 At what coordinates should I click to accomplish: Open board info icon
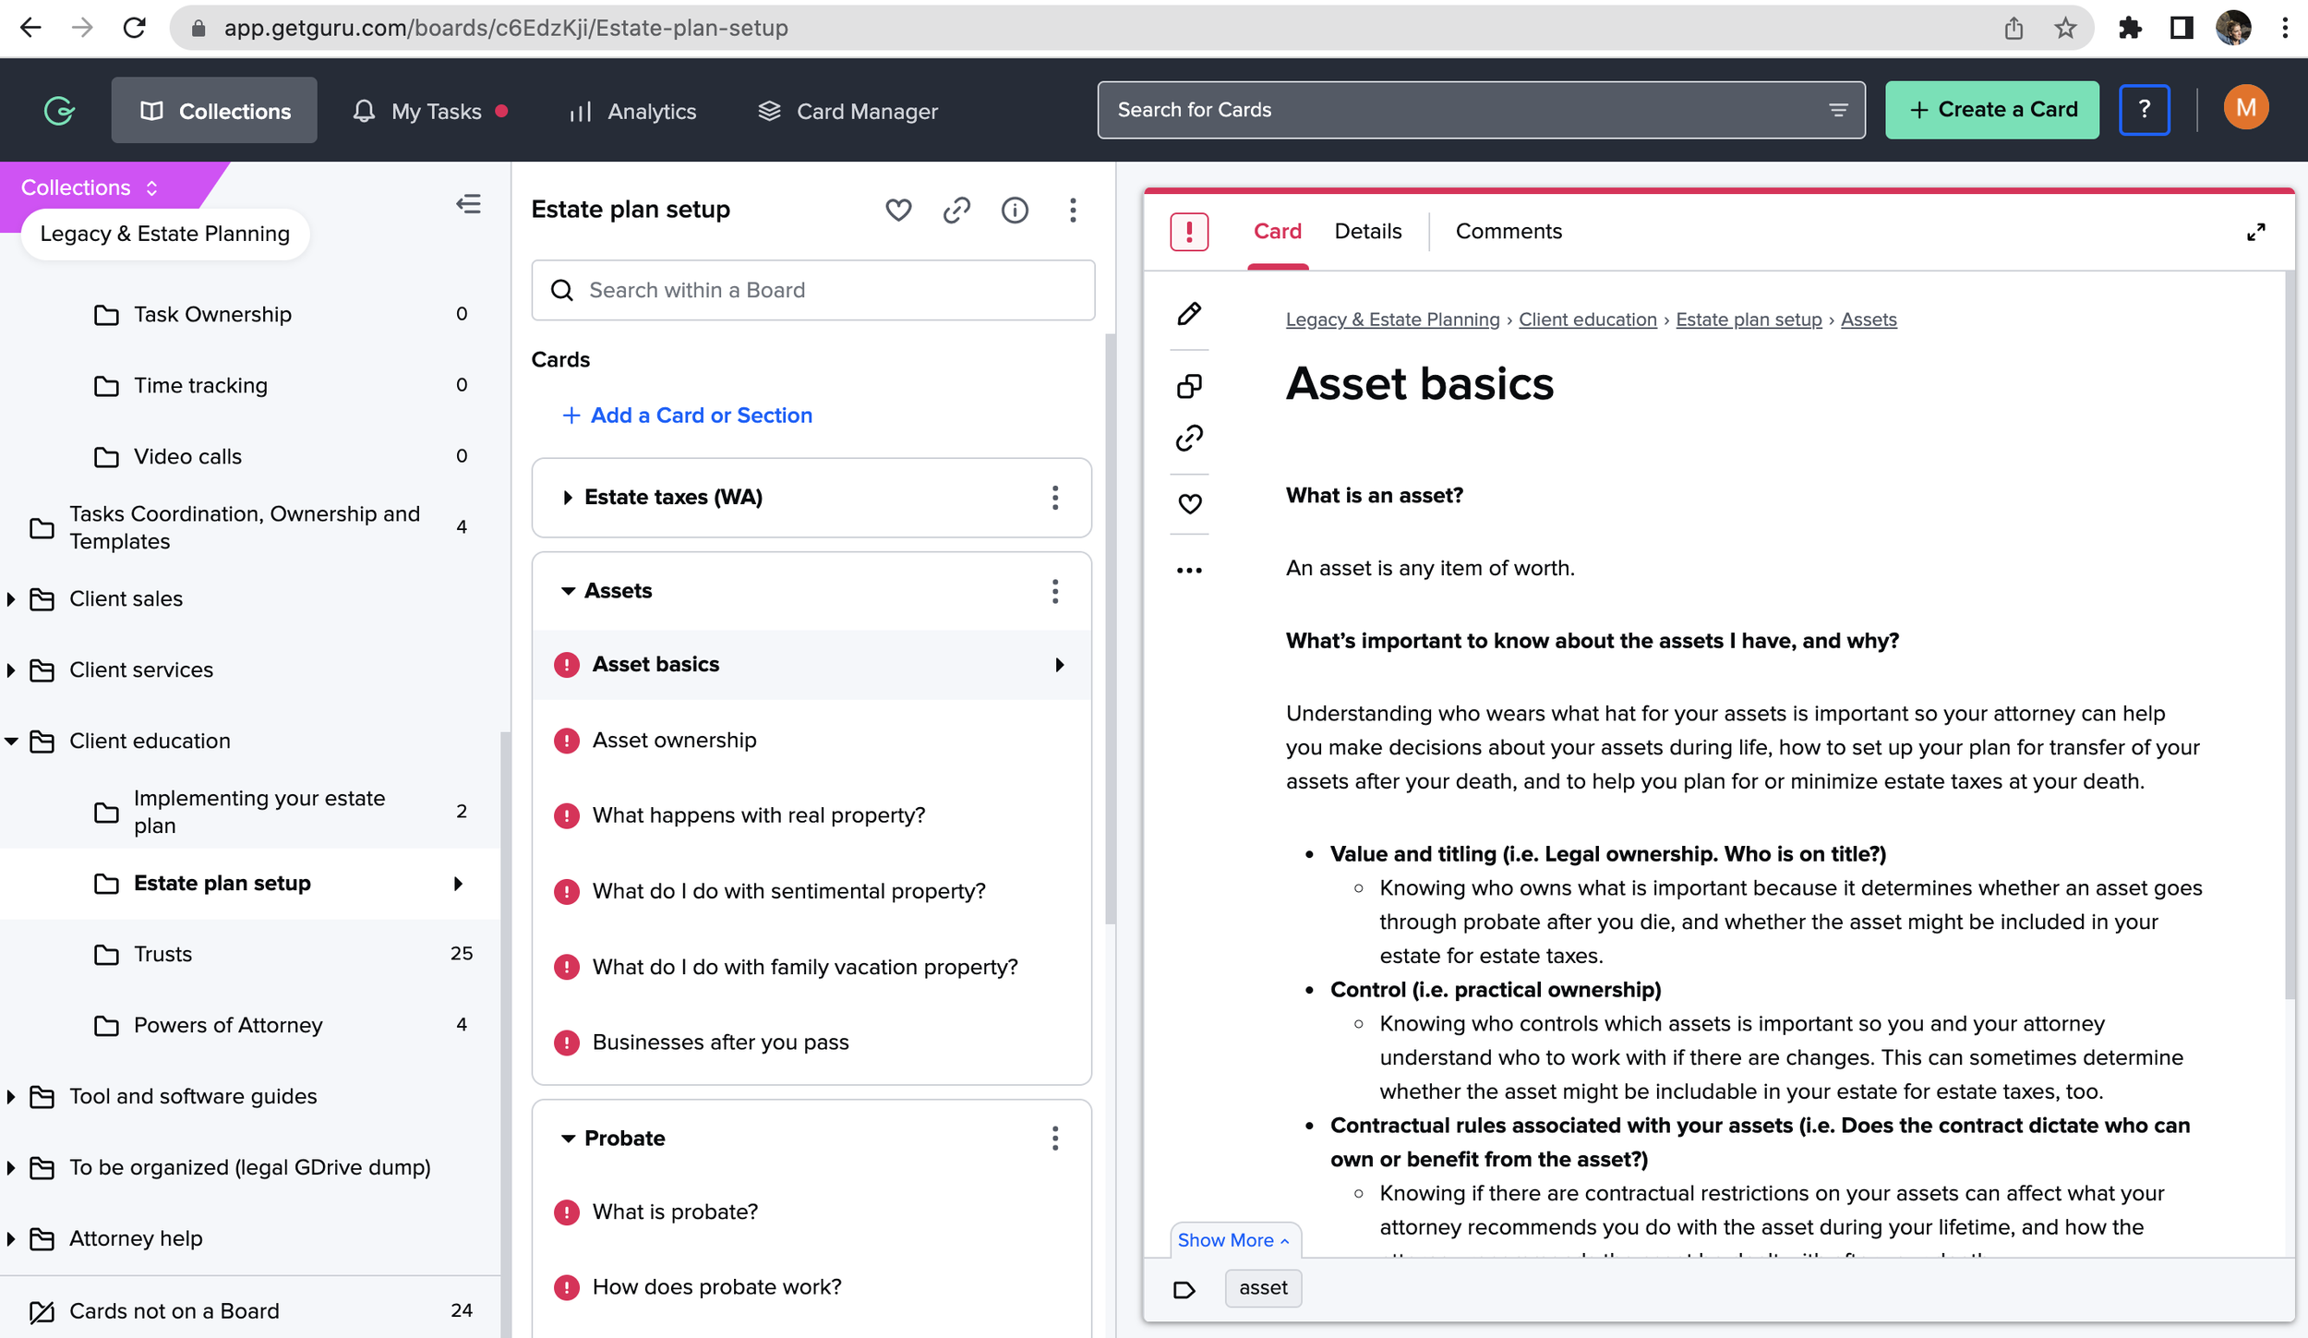click(1015, 211)
